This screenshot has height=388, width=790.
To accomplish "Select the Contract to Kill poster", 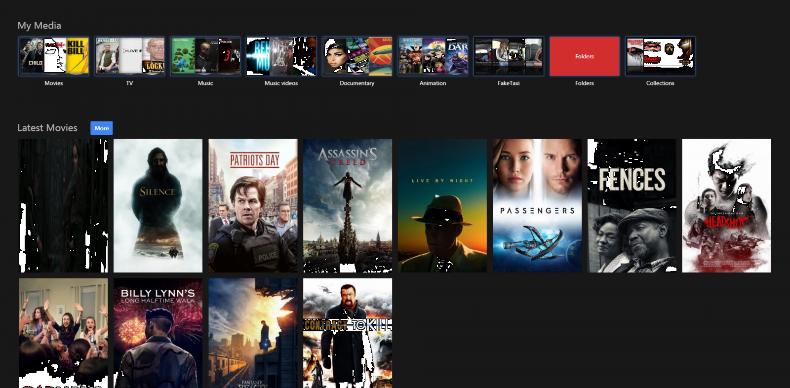I will click(x=348, y=333).
